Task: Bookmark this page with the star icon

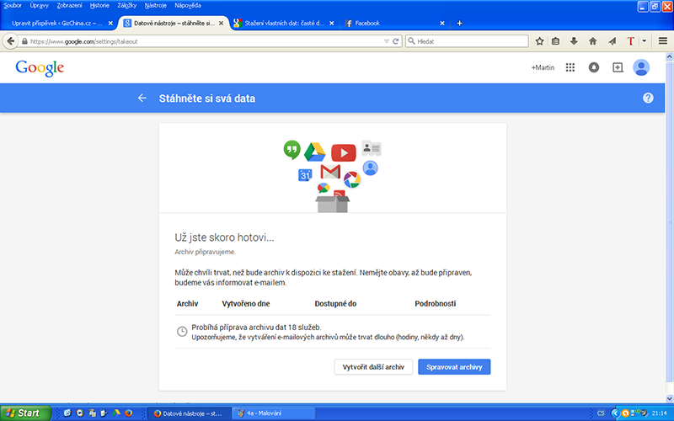Action: [540, 41]
